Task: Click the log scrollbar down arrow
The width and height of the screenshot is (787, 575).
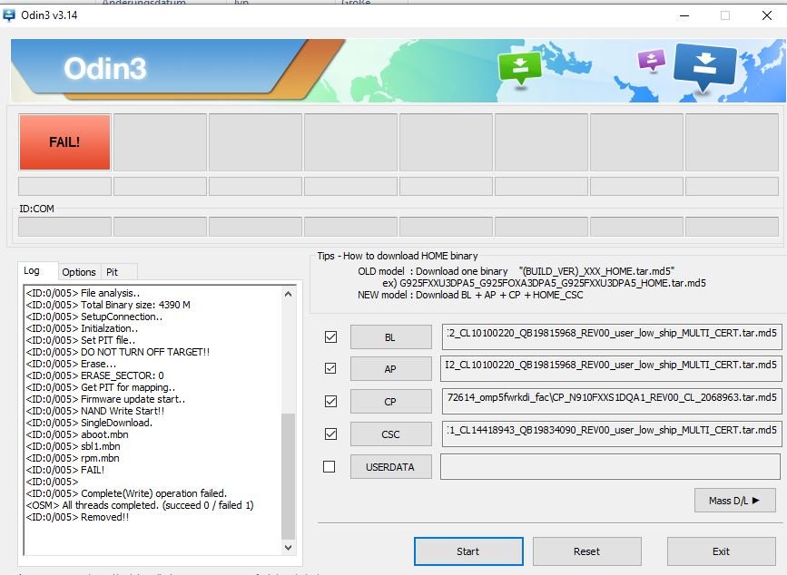Action: [288, 548]
